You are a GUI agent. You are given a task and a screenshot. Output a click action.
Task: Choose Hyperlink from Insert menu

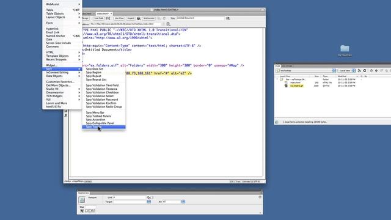[62, 29]
